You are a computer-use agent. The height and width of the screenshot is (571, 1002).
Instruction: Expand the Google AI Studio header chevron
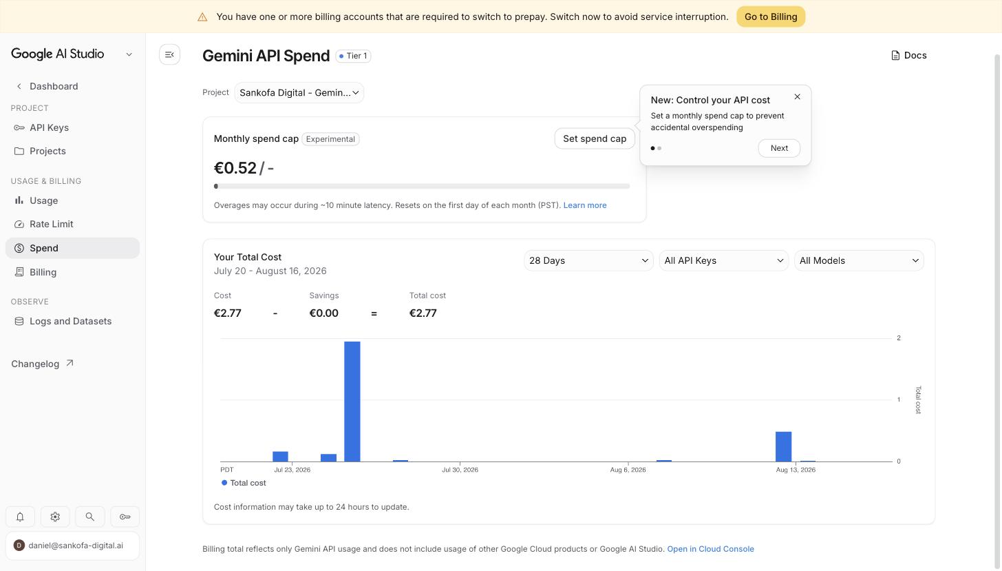129,54
